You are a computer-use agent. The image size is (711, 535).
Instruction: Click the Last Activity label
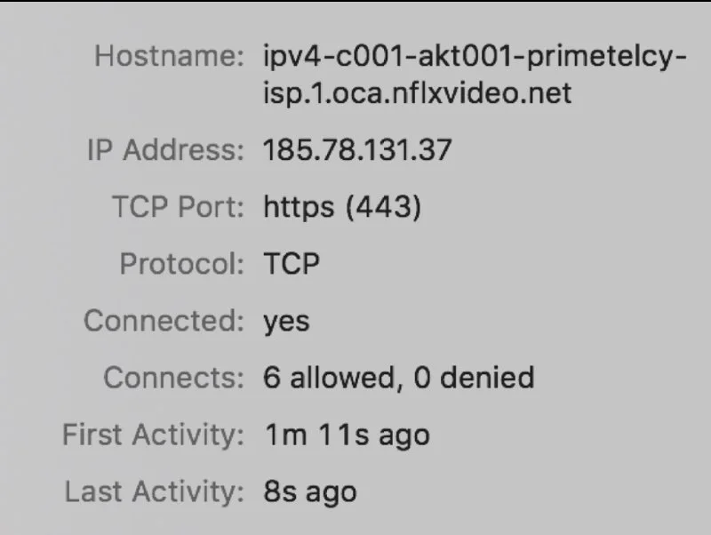point(154,491)
